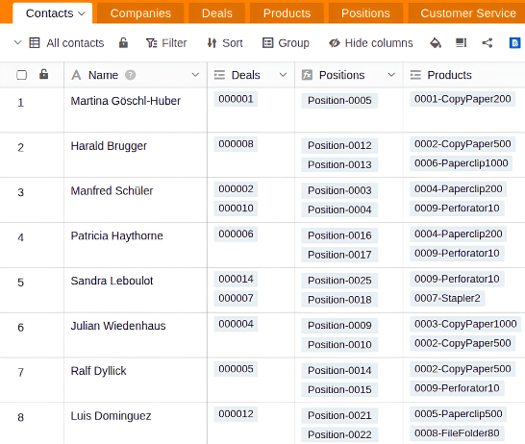Image resolution: width=525 pixels, height=444 pixels.
Task: Open the Filter options
Action: (x=166, y=43)
